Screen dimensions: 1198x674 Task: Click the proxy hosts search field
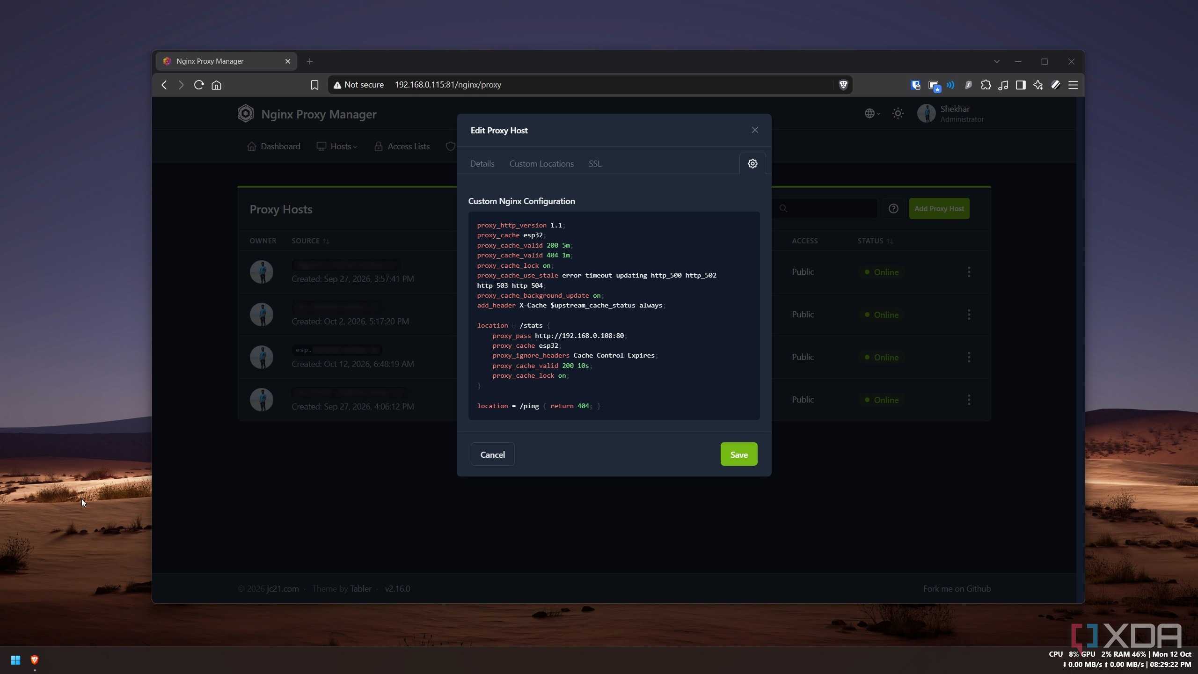(825, 208)
